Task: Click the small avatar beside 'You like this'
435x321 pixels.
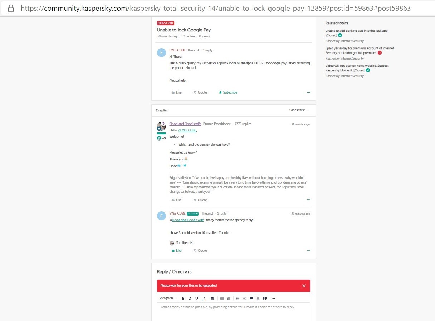Action: click(172, 243)
